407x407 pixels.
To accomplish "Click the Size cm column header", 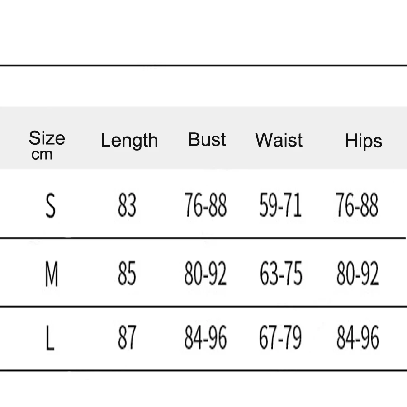I will (47, 145).
